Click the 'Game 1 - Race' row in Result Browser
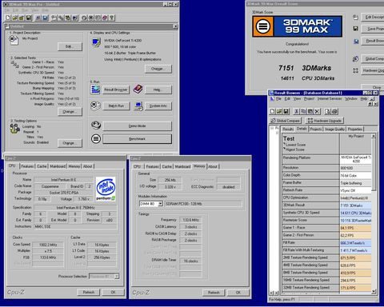 point(326,228)
